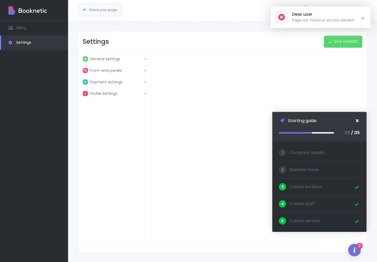Close the Starting guide panel
Image resolution: width=377 pixels, height=262 pixels.
coord(357,121)
